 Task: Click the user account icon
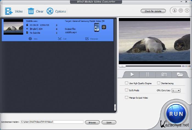(x=174, y=11)
